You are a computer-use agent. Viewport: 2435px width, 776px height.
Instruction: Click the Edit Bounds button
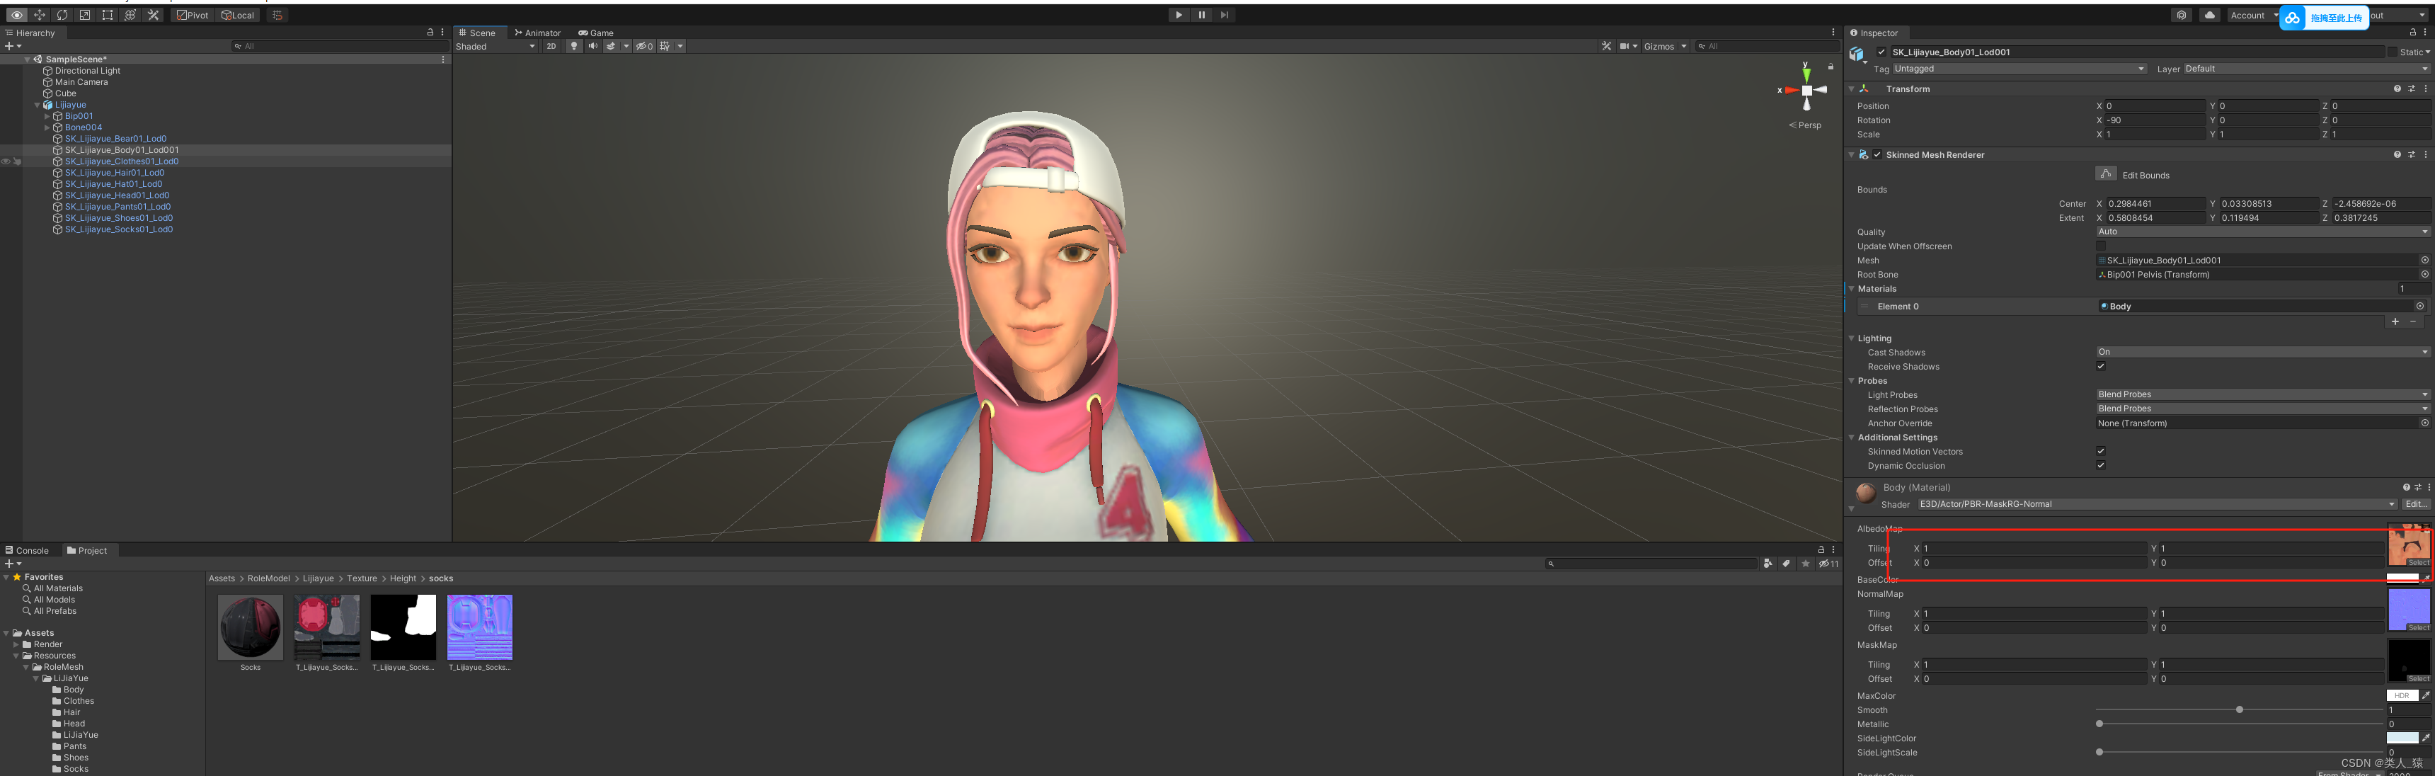(2106, 174)
